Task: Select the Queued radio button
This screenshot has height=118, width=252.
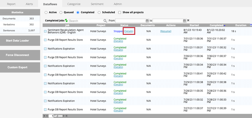Action: pyautogui.click(x=61, y=12)
